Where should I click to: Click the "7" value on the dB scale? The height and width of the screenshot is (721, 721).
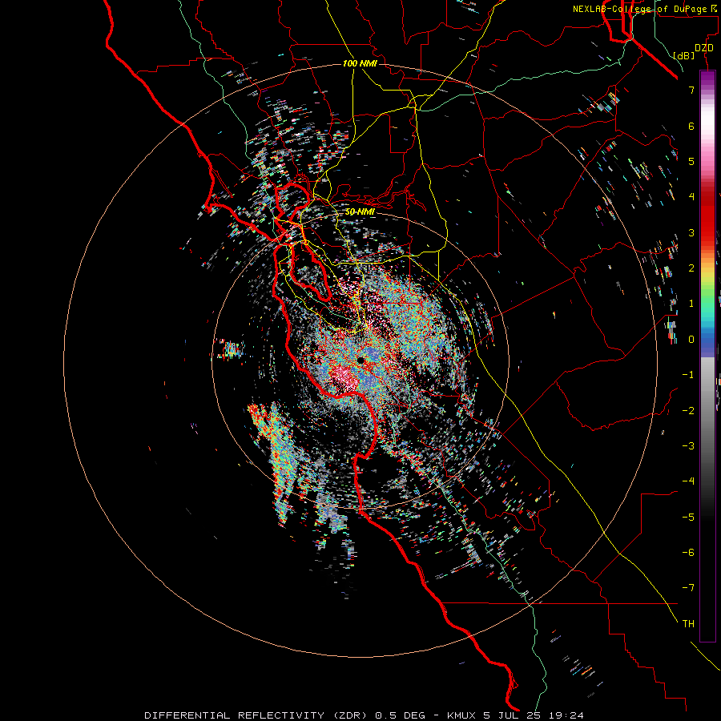691,90
